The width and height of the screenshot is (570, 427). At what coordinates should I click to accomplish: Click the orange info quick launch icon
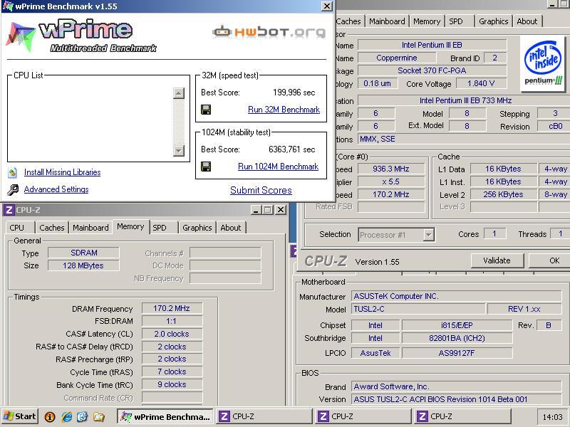coord(50,416)
